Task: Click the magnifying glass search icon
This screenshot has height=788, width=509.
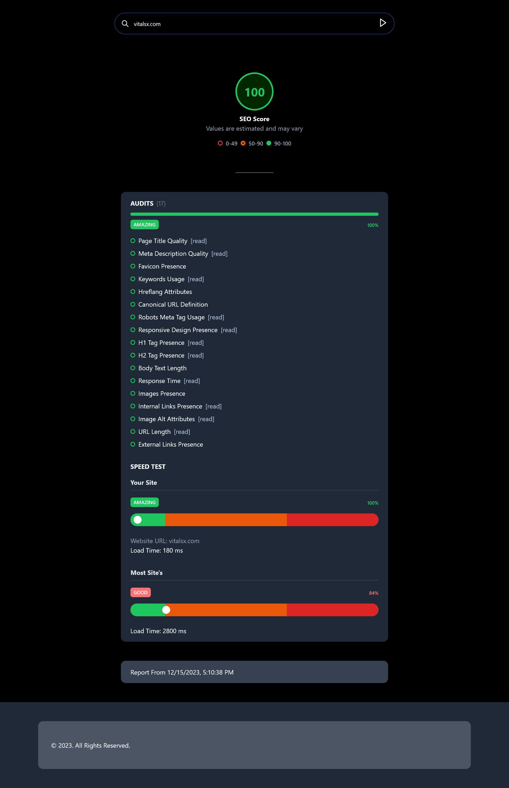Action: pos(125,24)
